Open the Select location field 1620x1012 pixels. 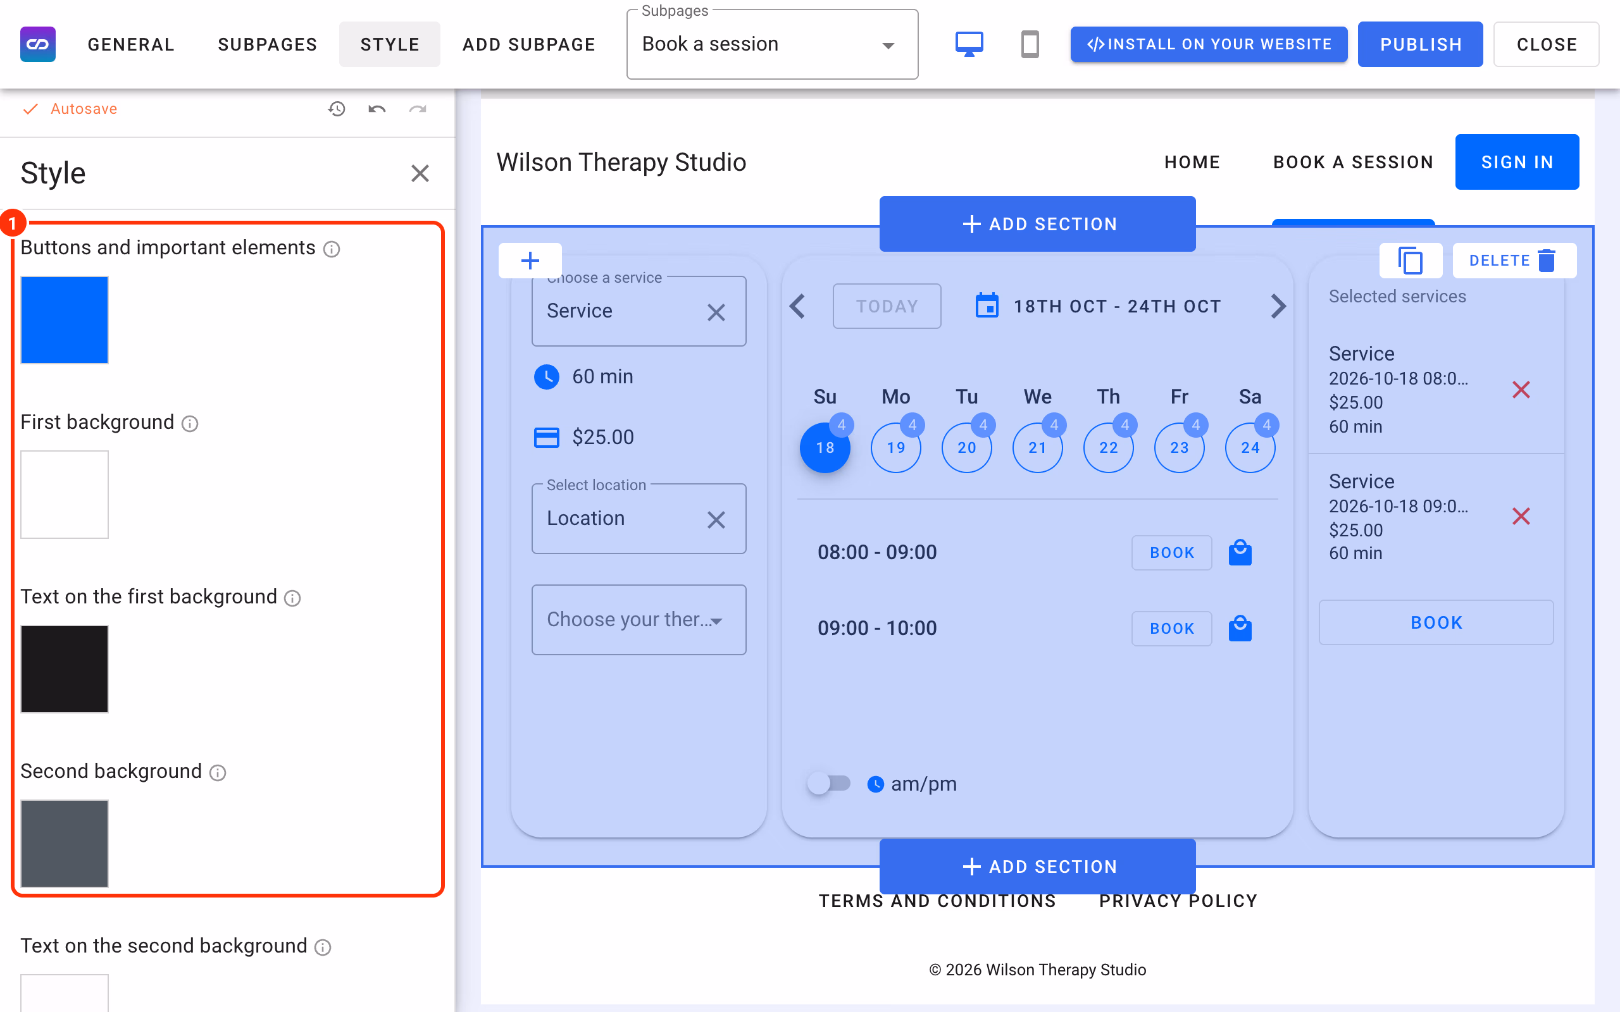639,519
